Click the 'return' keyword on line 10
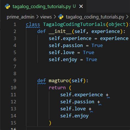Image resolution: width=130 pixels, height=130 pixels. tap(57, 88)
